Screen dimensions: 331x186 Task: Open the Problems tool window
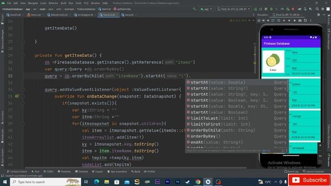click(x=64, y=172)
